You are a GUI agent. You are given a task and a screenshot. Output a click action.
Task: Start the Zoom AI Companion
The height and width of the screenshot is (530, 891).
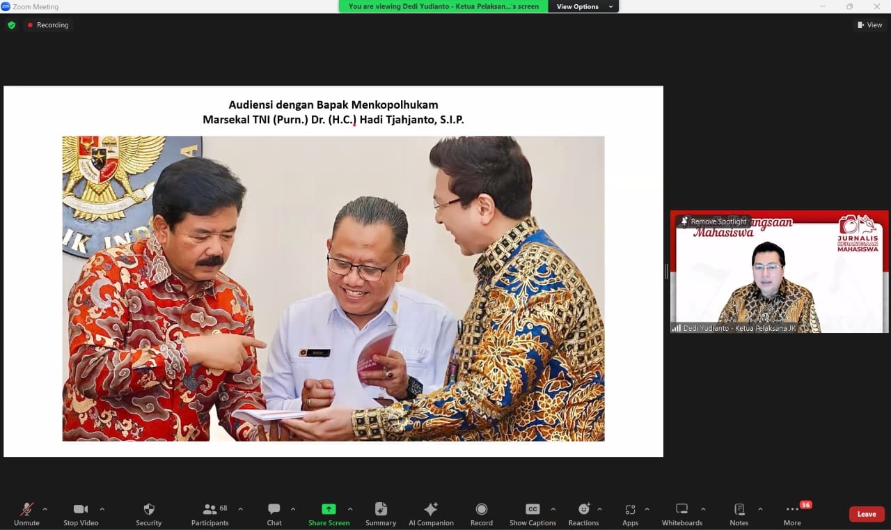pyautogui.click(x=431, y=513)
